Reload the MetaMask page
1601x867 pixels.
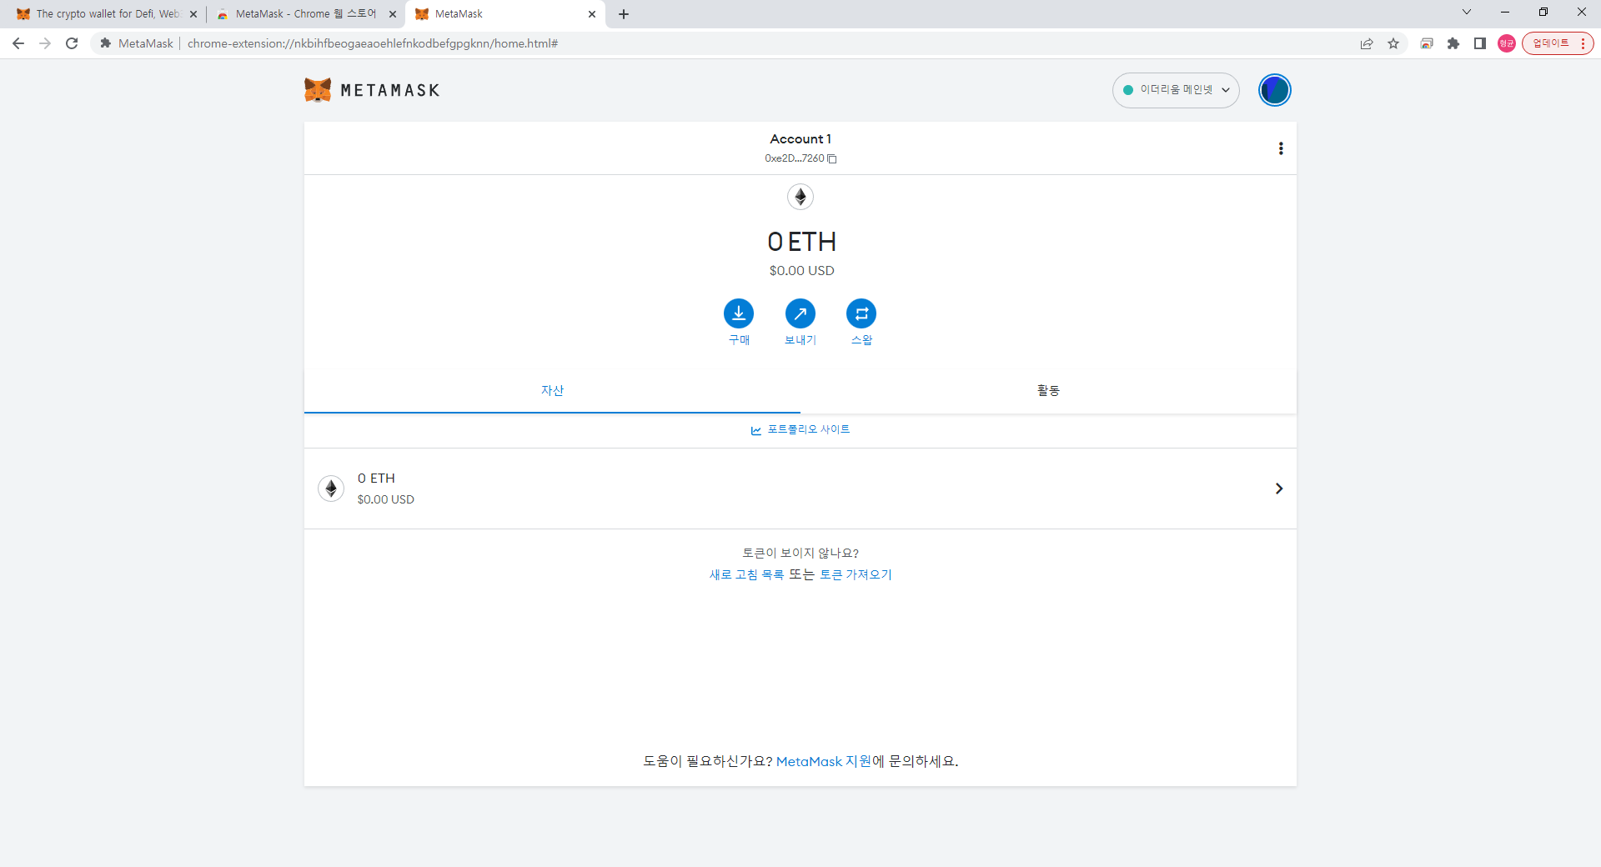(72, 43)
